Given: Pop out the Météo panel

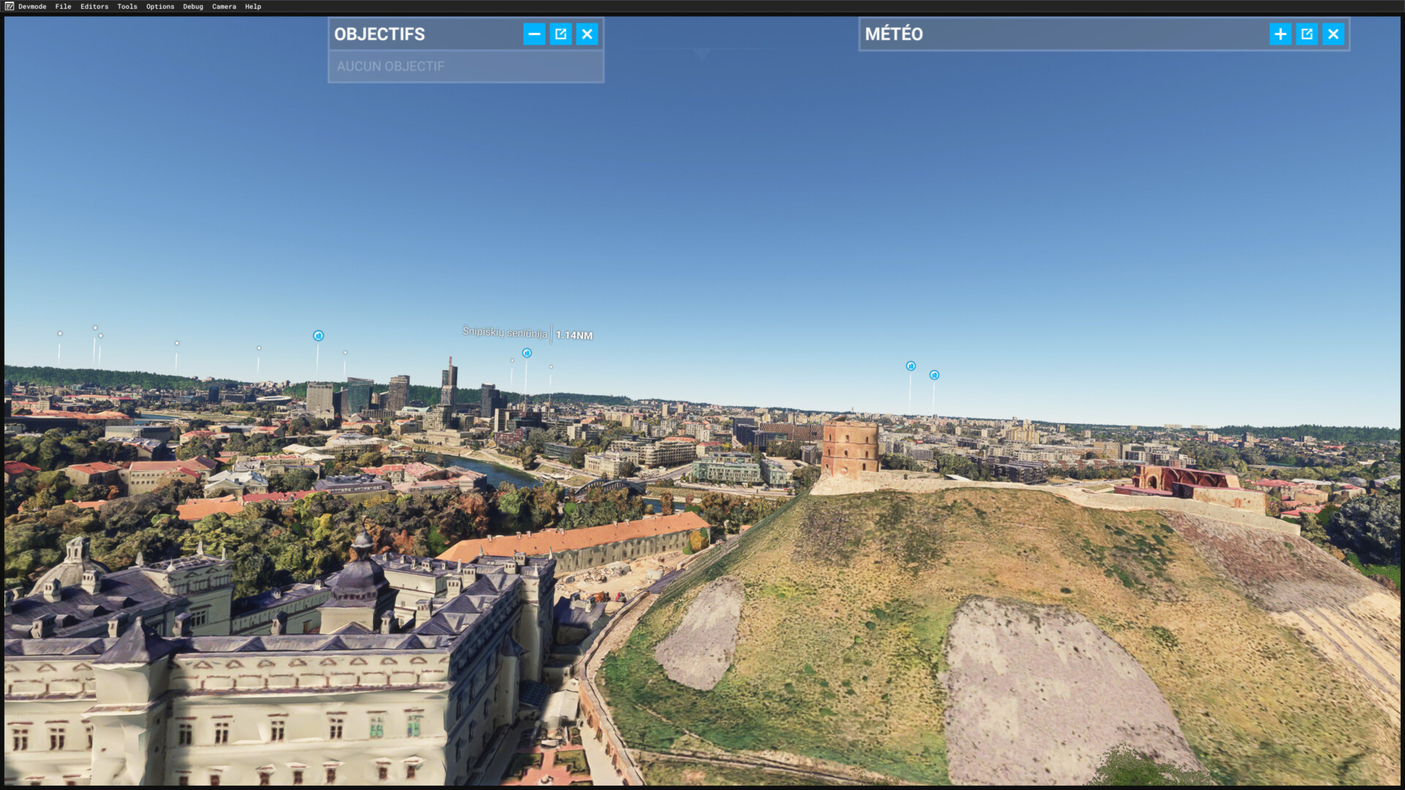Looking at the screenshot, I should [x=1306, y=34].
